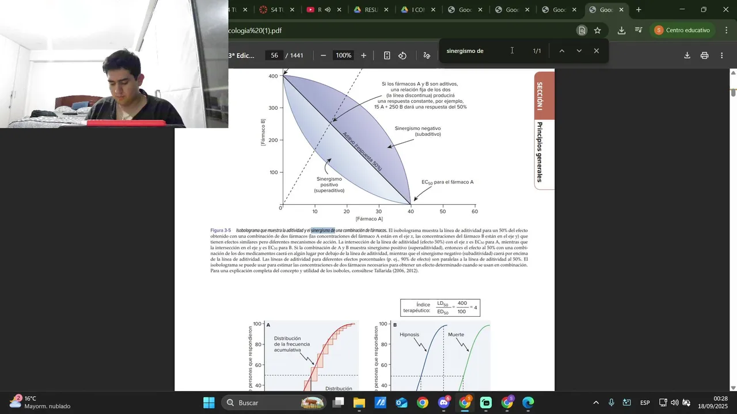Click 'Sinergismo negativo (subaditivo)' figure label
737x414 pixels.
tap(419, 131)
